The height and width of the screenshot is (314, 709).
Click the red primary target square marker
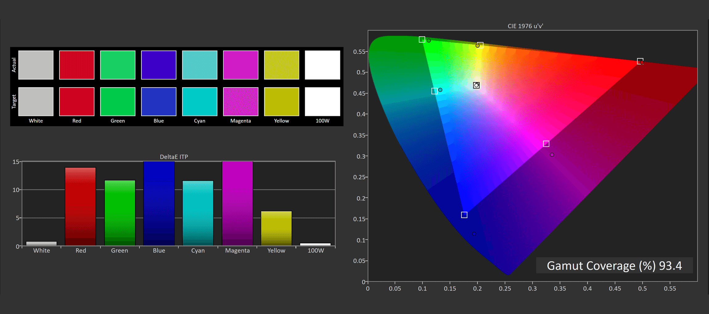[x=640, y=61]
